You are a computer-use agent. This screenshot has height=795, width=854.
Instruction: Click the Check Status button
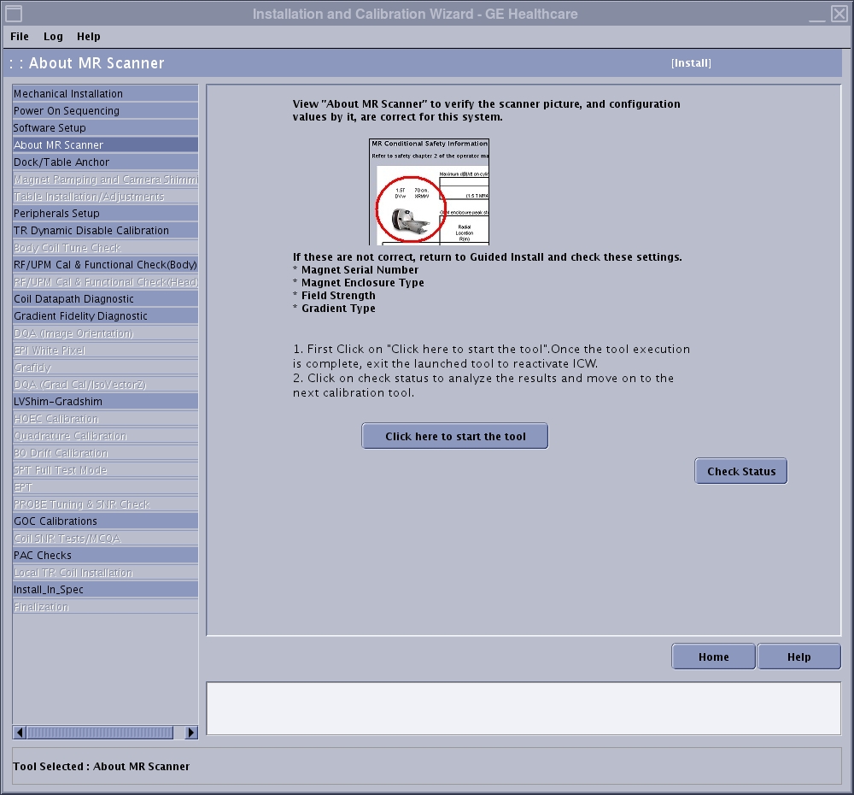point(740,471)
